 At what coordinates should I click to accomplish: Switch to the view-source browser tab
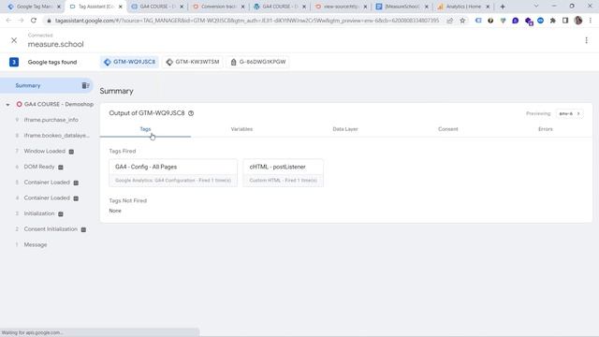(x=341, y=7)
